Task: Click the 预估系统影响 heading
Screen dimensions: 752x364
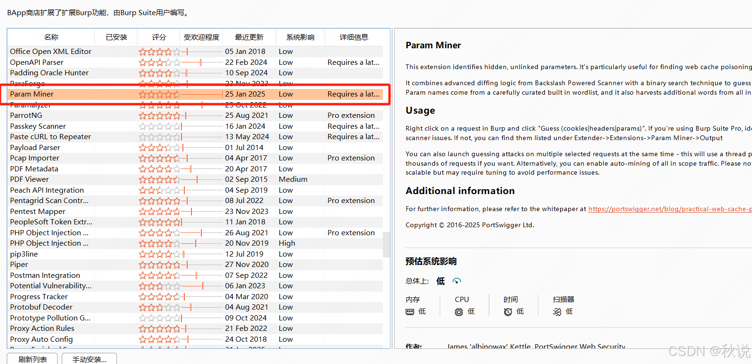Action: coord(431,261)
